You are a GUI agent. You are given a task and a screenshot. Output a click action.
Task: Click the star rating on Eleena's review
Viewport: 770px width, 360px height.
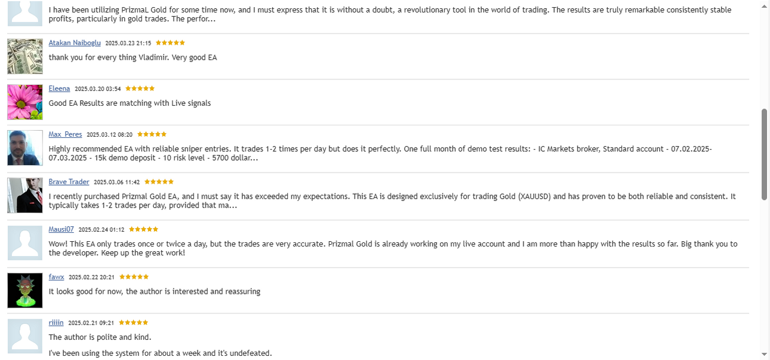(140, 88)
